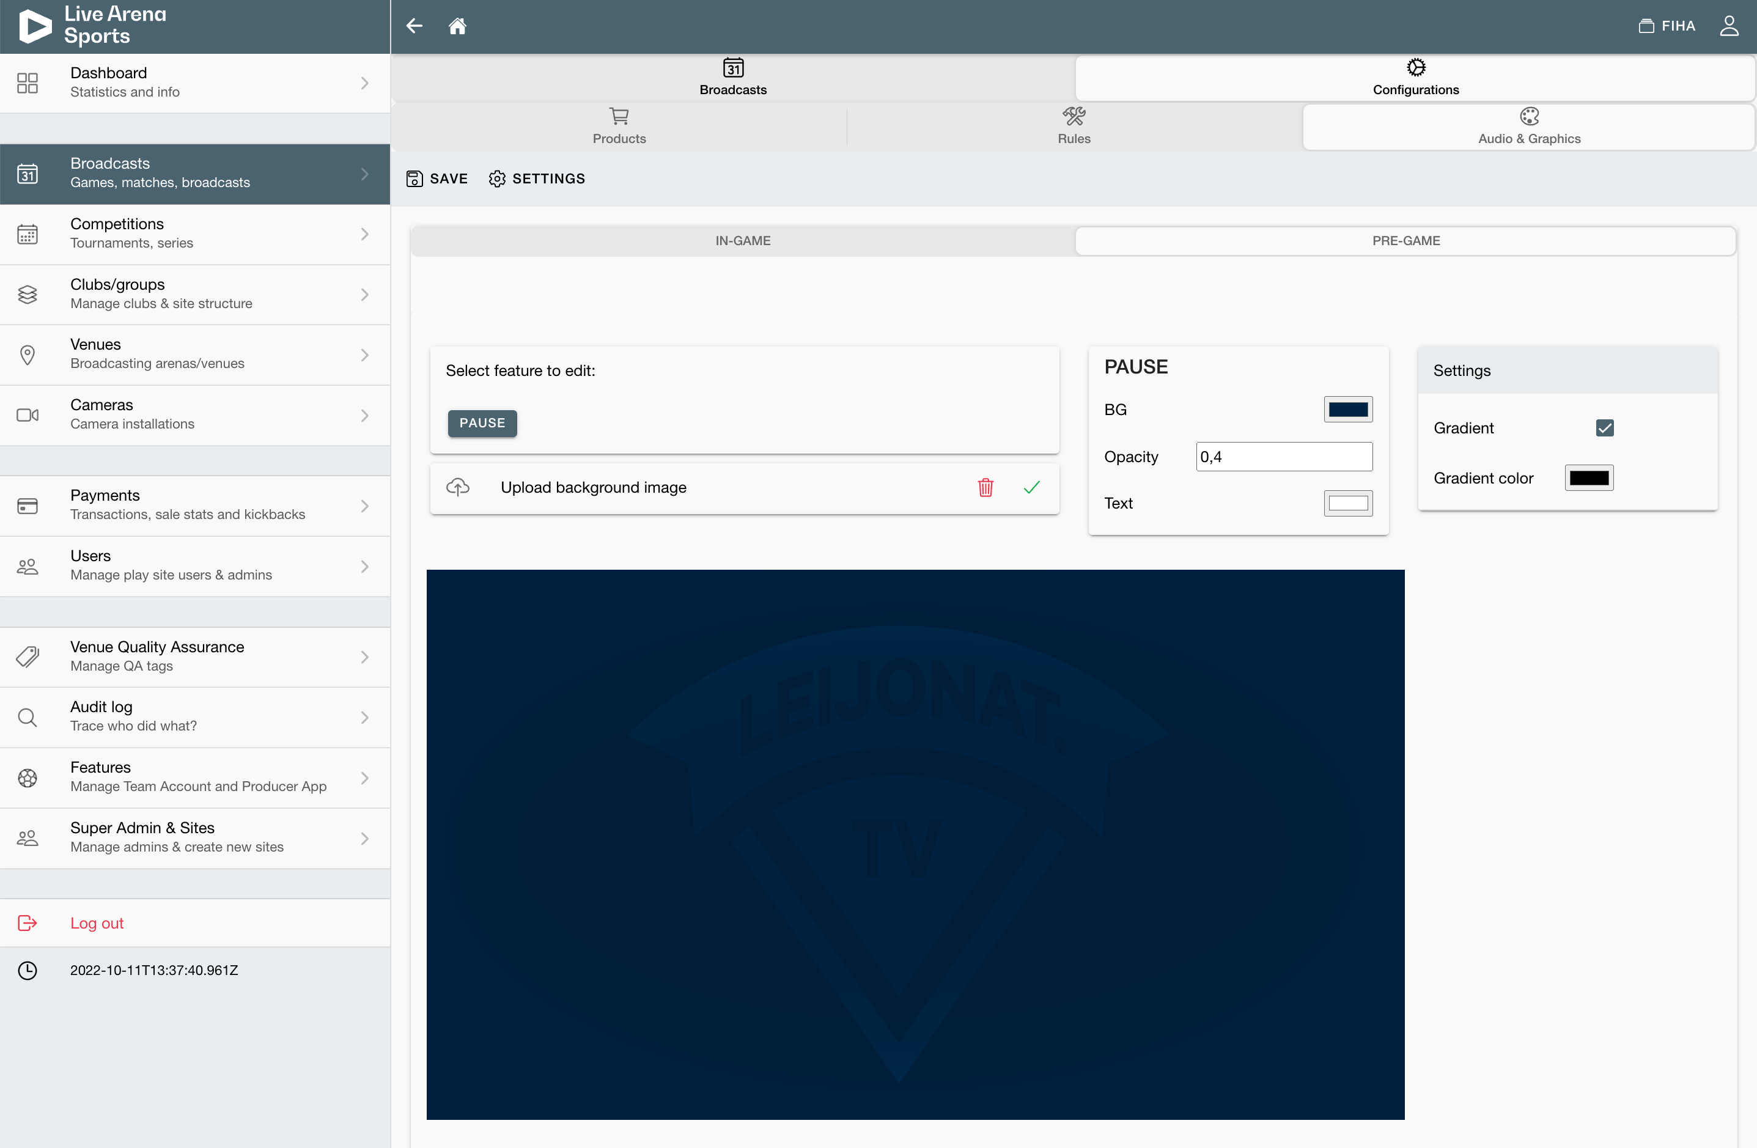Confirm upload with green checkmark

pos(1032,487)
